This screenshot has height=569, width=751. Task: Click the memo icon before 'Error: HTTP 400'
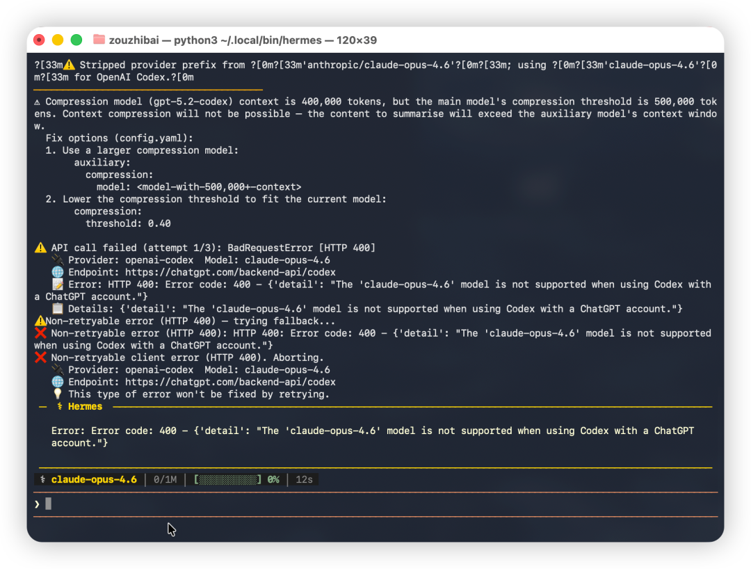pos(58,284)
